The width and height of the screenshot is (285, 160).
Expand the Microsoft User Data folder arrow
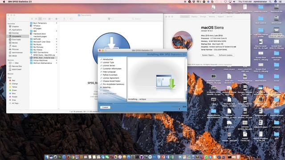point(57,42)
